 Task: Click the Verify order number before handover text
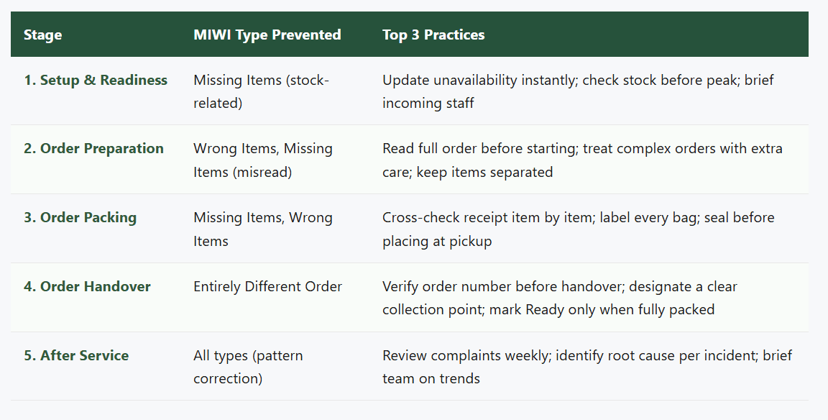coord(502,286)
